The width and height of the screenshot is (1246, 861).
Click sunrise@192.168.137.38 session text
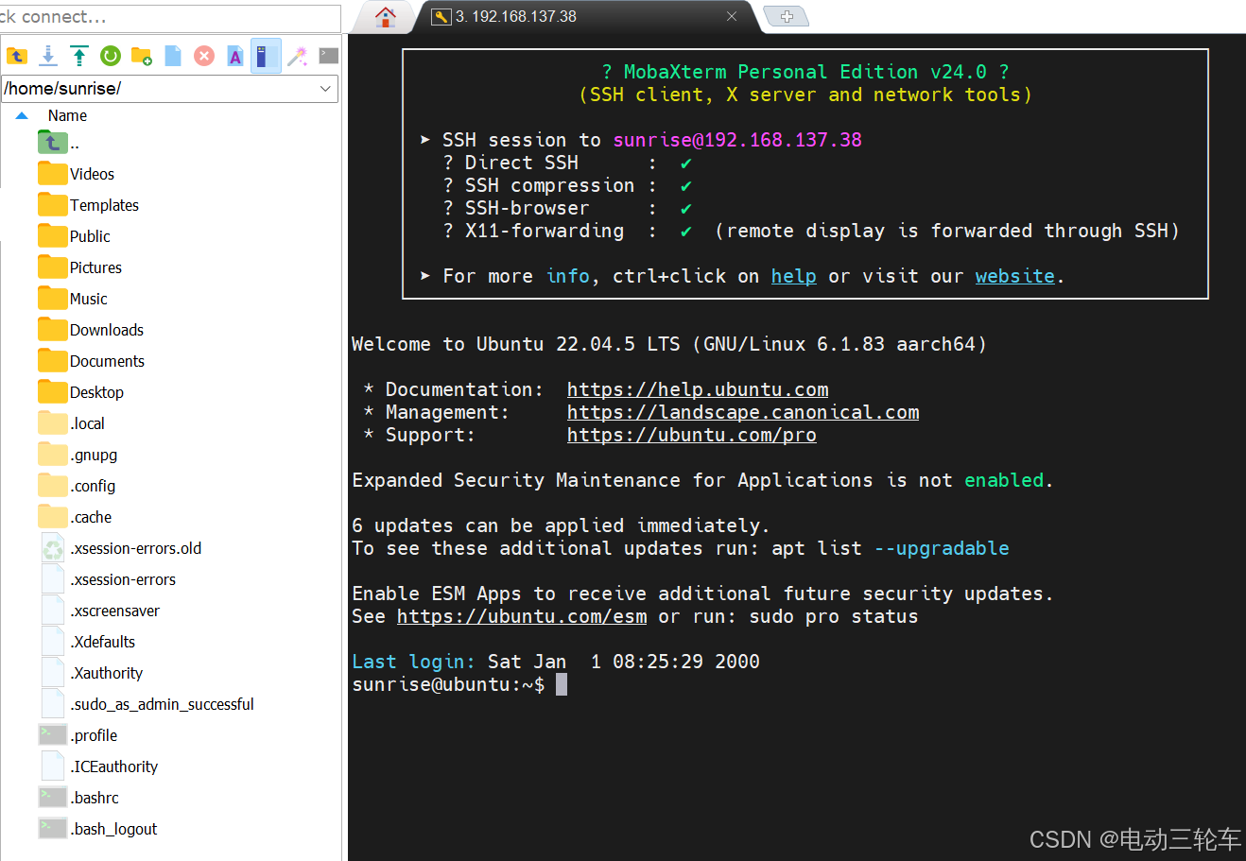(x=737, y=140)
